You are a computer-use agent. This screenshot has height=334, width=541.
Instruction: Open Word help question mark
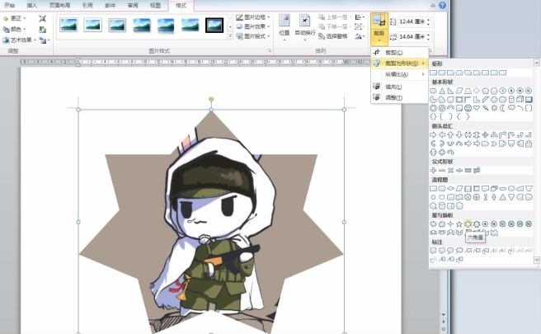(x=442, y=5)
